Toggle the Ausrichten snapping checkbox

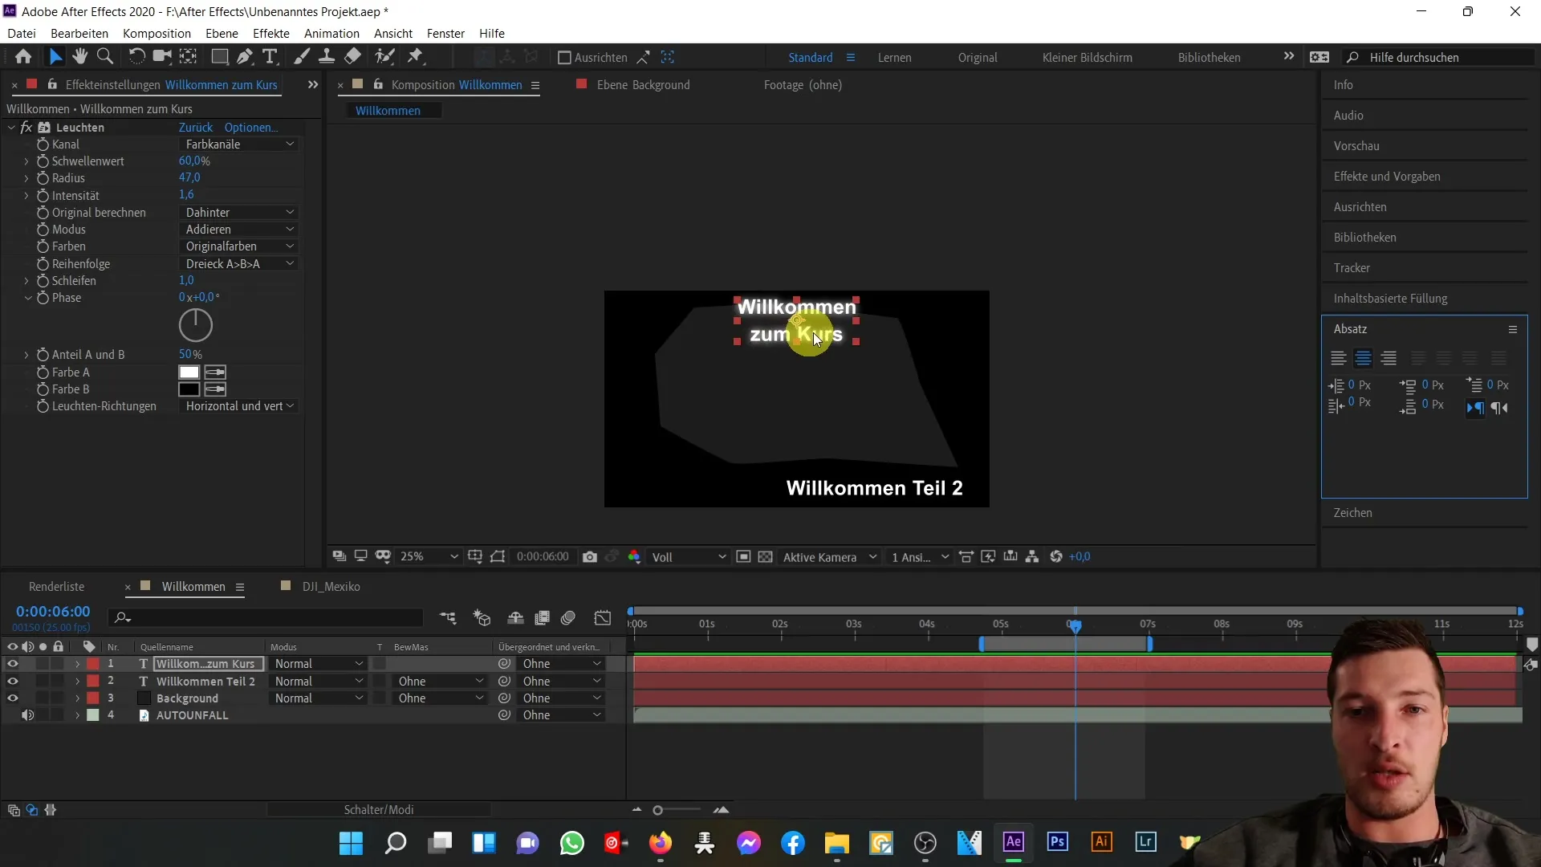coord(564,57)
